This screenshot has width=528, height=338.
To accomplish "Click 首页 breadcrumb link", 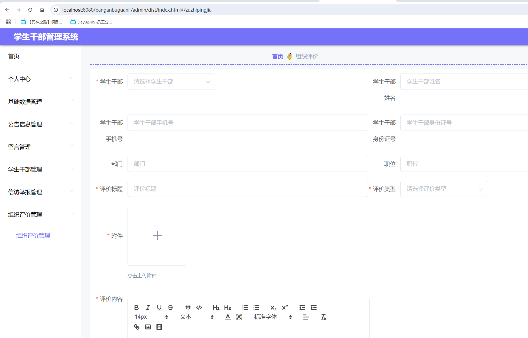I will [278, 56].
